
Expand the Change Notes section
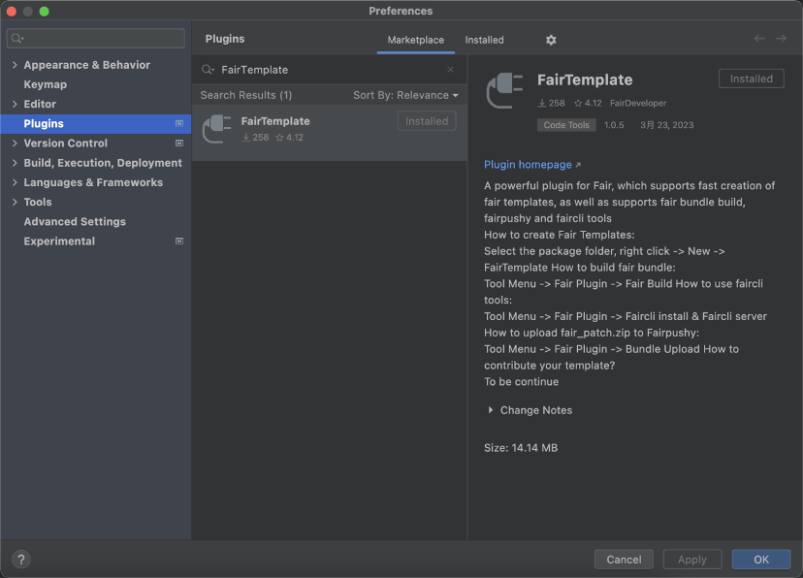click(491, 410)
